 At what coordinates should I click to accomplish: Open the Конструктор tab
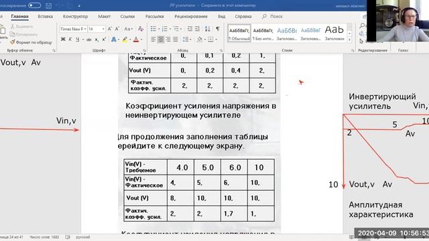[75, 16]
